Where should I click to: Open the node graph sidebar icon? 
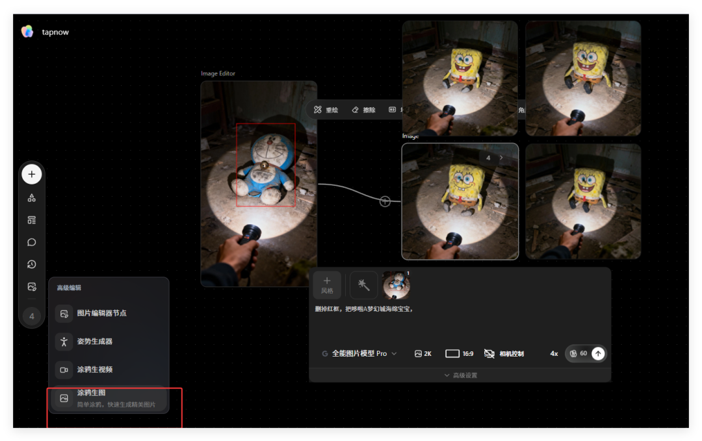coord(31,197)
